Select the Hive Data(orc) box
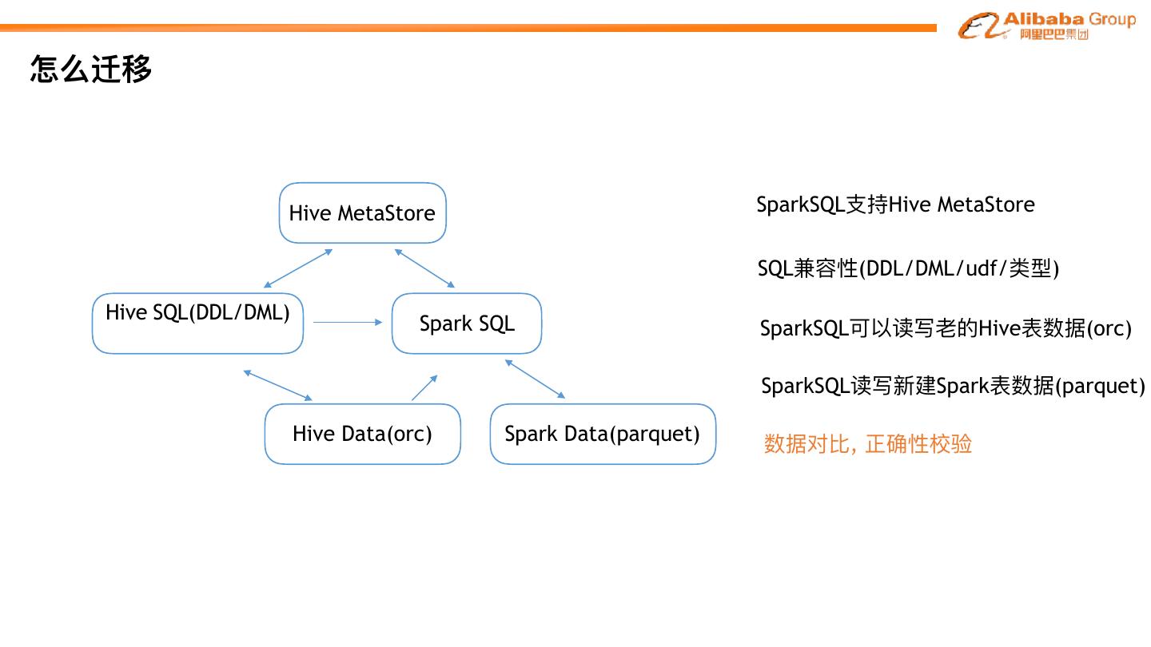The width and height of the screenshot is (1151, 647). pyautogui.click(x=362, y=434)
